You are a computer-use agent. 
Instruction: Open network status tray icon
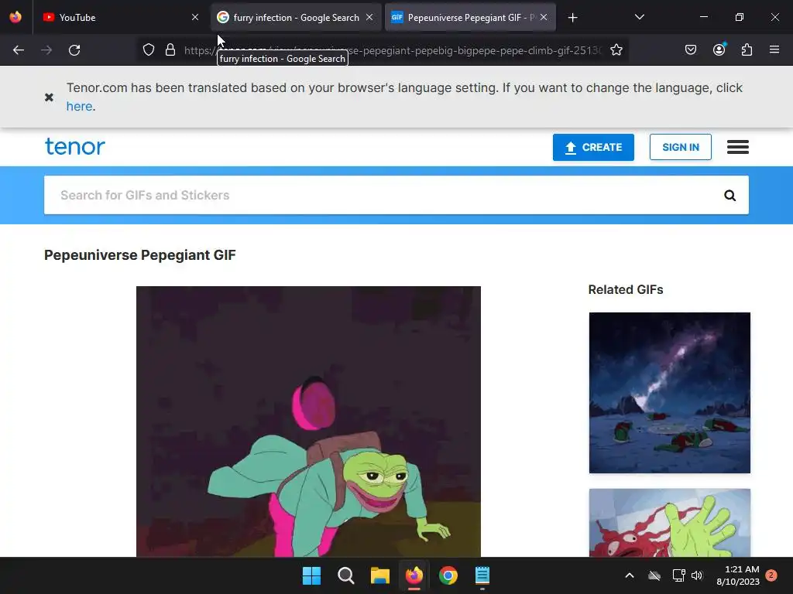point(678,575)
